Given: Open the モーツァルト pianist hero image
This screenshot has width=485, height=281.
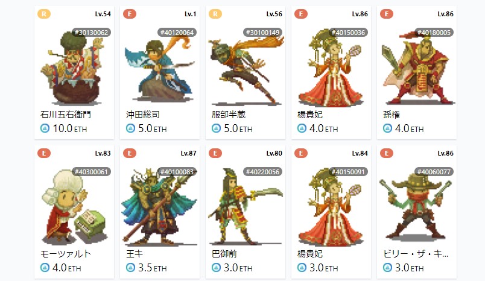Looking at the screenshot, I should pyautogui.click(x=74, y=206).
